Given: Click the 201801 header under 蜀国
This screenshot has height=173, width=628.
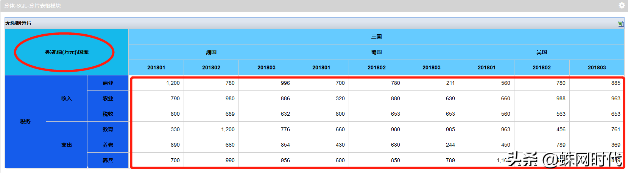Looking at the screenshot, I should [x=321, y=67].
